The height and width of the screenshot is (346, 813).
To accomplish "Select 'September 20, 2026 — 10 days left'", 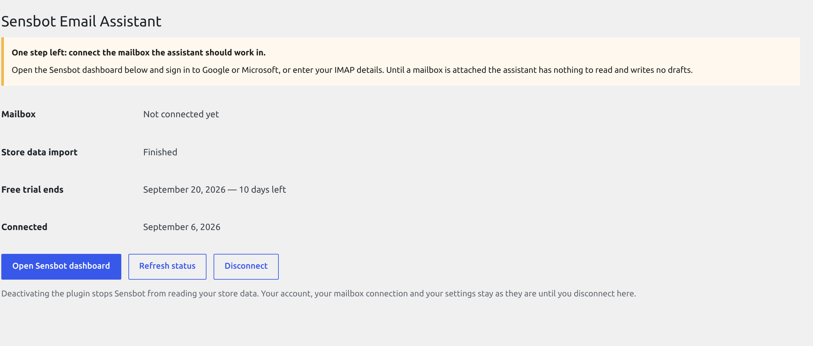I will coord(215,189).
